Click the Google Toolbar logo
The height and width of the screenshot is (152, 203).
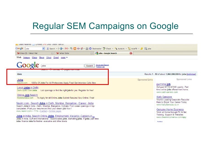point(19,48)
